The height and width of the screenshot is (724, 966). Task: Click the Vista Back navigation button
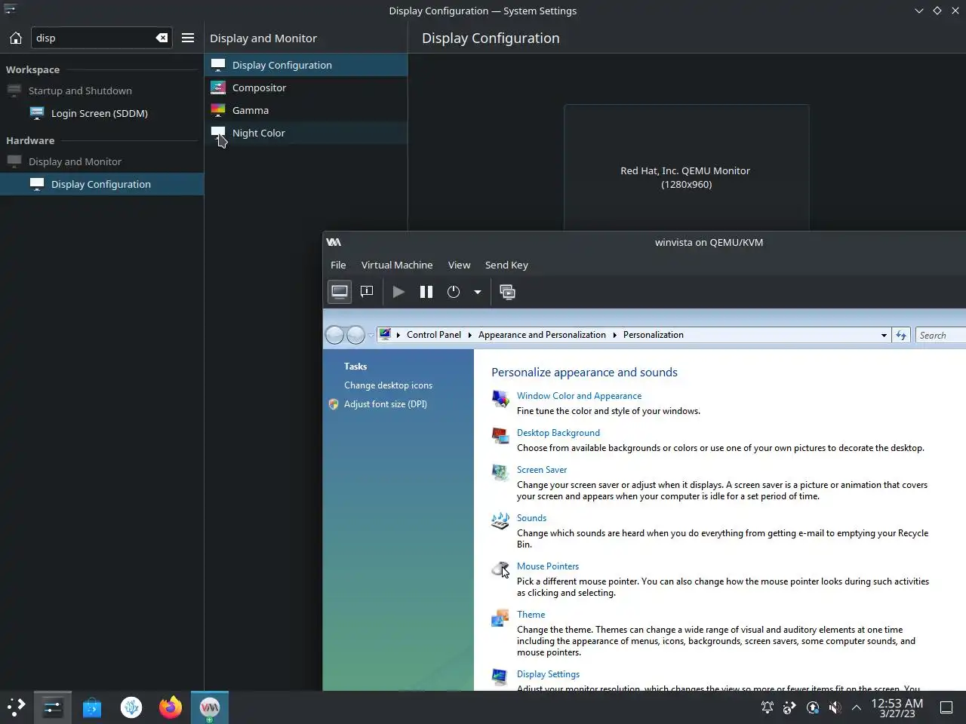tap(334, 335)
